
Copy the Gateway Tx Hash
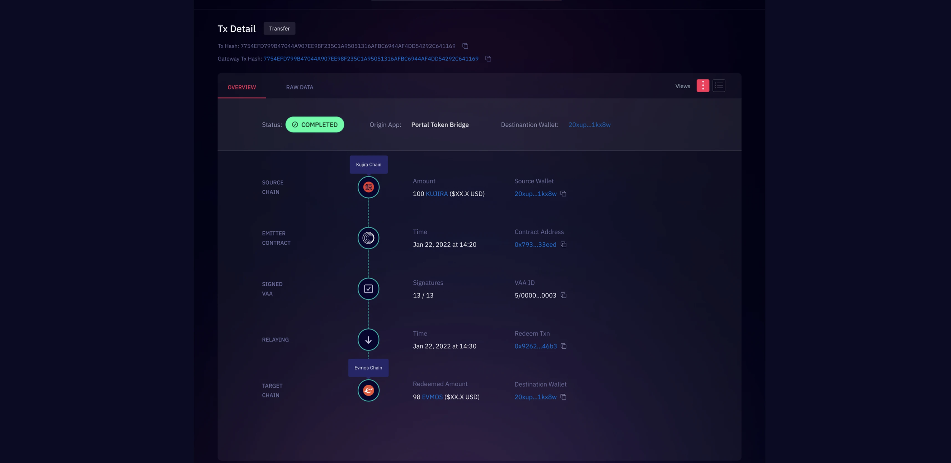click(488, 59)
